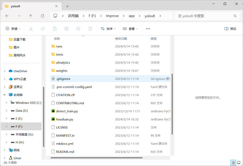Select F (F:) drive in navigation pane
This screenshot has height=166, width=243.
(21, 126)
